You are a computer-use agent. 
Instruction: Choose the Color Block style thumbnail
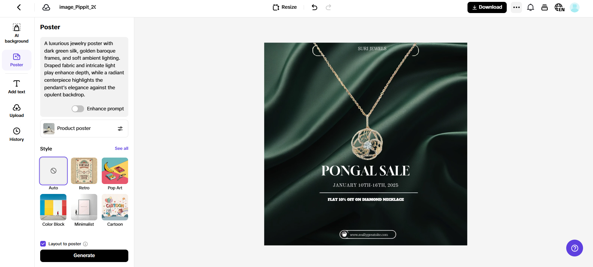coord(53,207)
